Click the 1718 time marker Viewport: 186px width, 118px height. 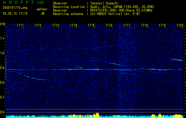pyautogui.click(x=144, y=25)
